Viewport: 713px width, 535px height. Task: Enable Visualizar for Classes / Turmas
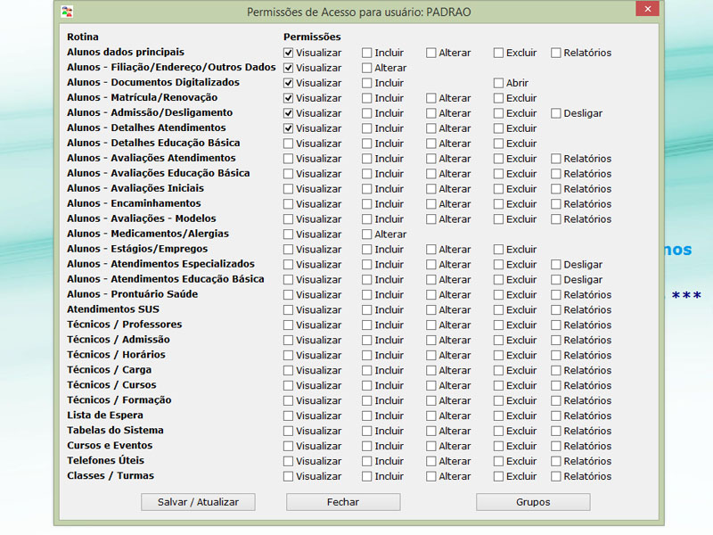289,476
